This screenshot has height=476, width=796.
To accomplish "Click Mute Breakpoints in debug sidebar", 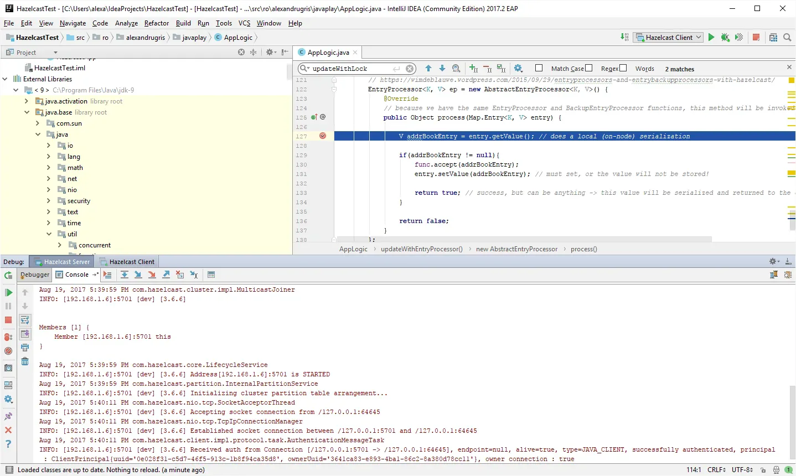I will pyautogui.click(x=8, y=351).
